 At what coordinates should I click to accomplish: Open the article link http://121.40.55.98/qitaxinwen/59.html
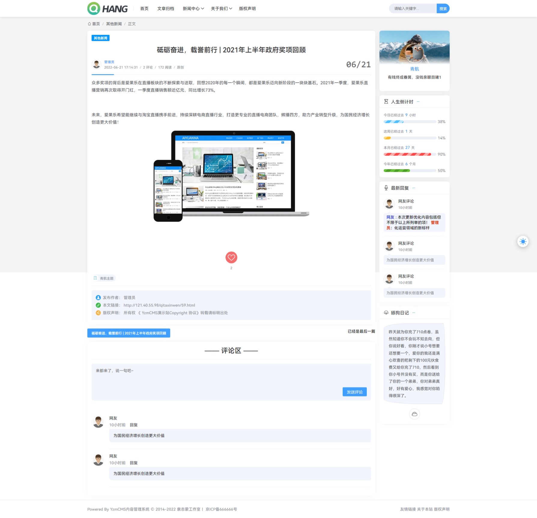coord(159,305)
